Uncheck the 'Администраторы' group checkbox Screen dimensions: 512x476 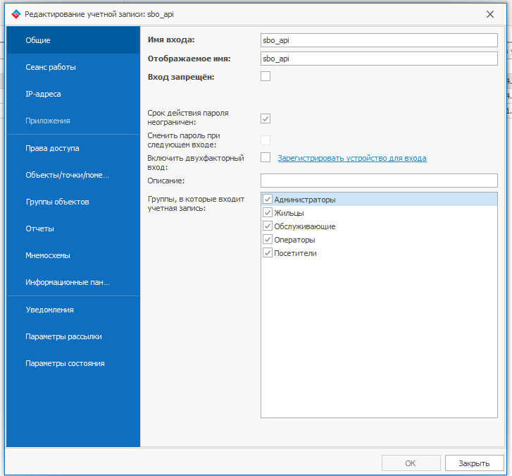268,200
